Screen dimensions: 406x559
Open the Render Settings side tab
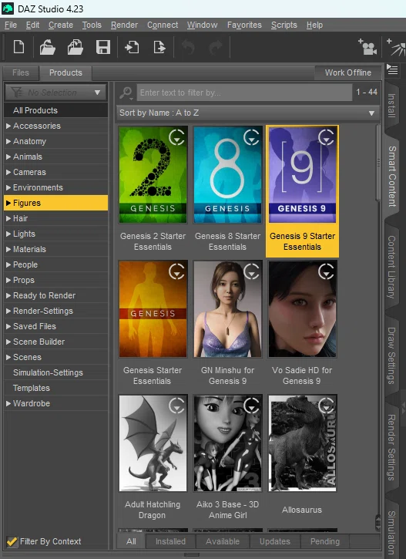pos(392,447)
